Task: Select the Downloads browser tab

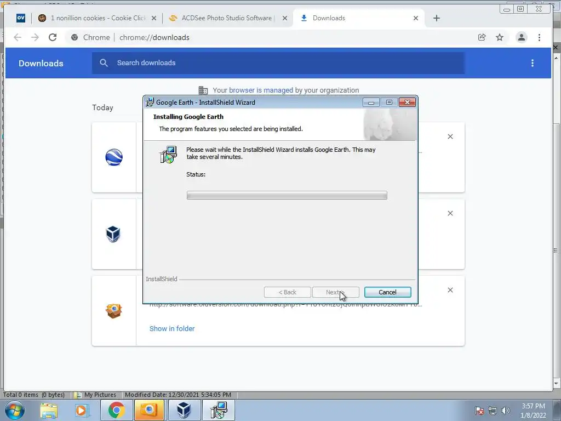Action: point(358,18)
